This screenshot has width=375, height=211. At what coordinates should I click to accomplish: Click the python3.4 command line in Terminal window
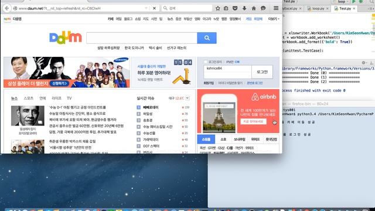tap(329, 114)
